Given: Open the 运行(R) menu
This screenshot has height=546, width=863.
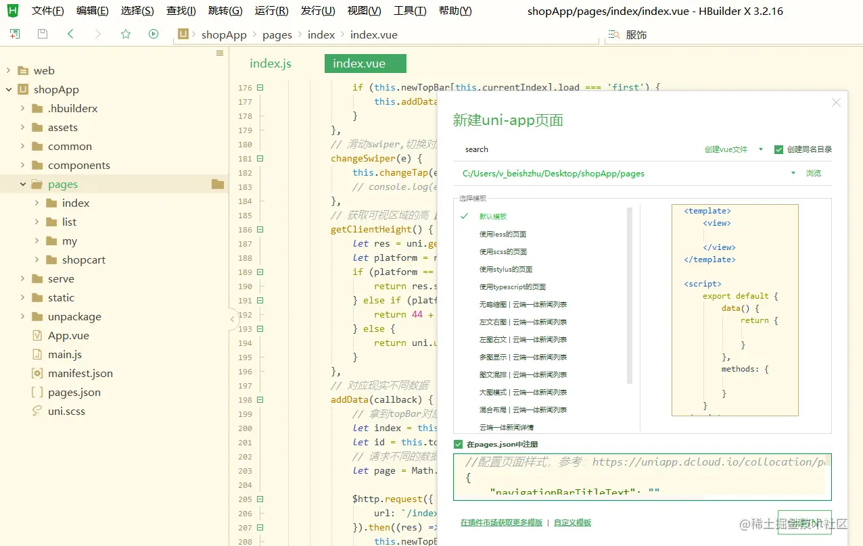Looking at the screenshot, I should click(272, 11).
